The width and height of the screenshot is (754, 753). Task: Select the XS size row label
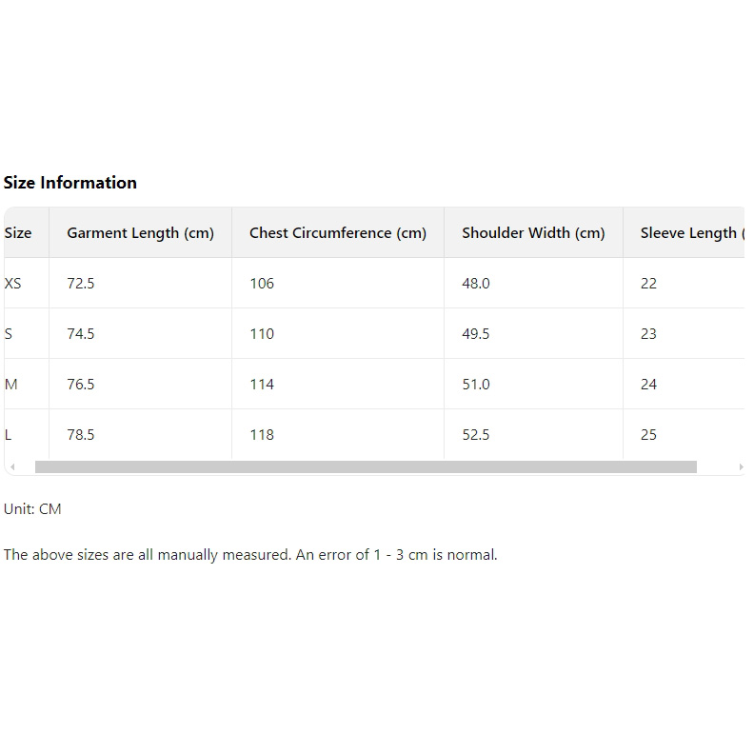point(13,284)
